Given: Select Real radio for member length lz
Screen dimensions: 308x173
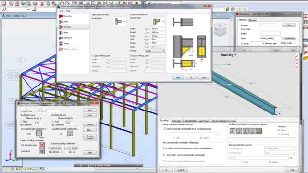Looking at the screenshot, I should [x=53, y=122].
